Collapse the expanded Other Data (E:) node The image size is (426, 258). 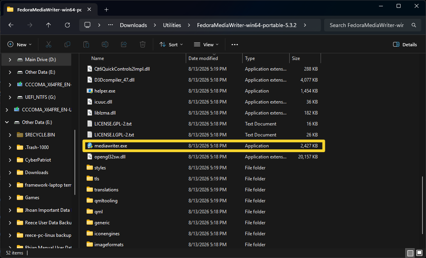7,122
